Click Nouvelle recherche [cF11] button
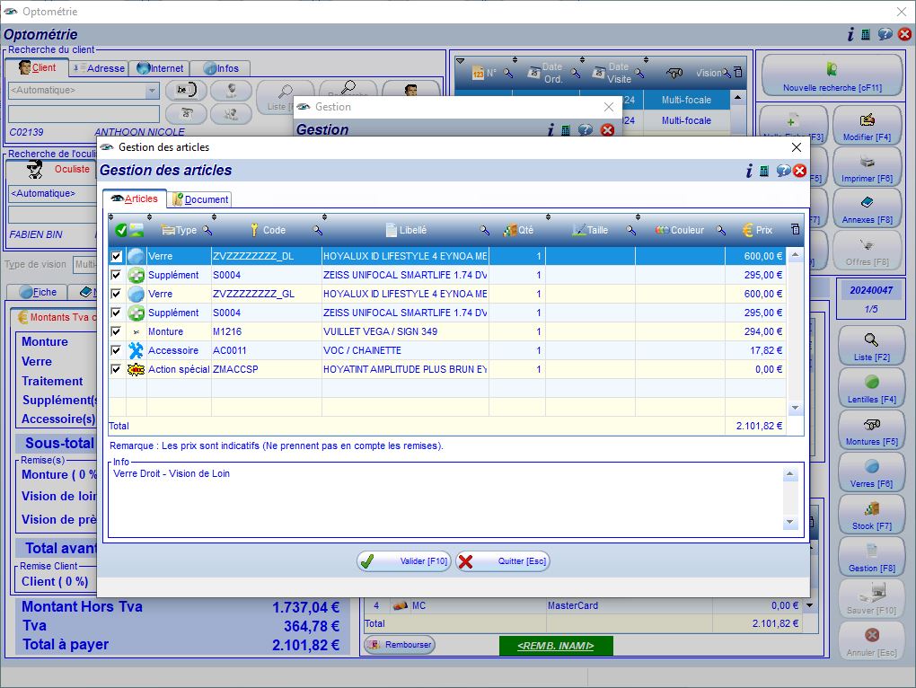 point(832,76)
